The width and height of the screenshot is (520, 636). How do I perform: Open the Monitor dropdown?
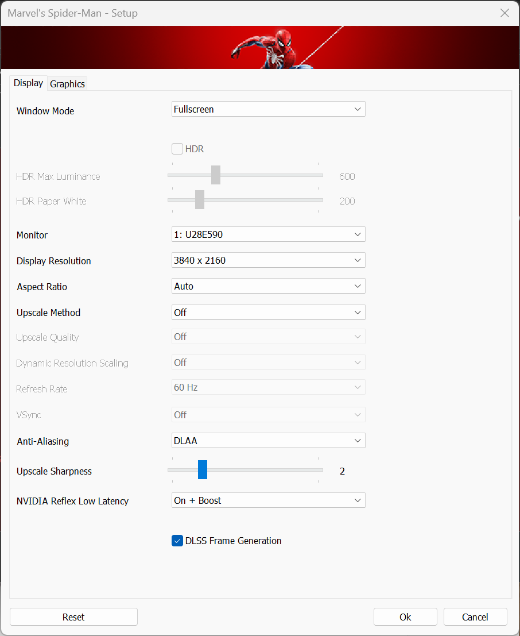268,234
